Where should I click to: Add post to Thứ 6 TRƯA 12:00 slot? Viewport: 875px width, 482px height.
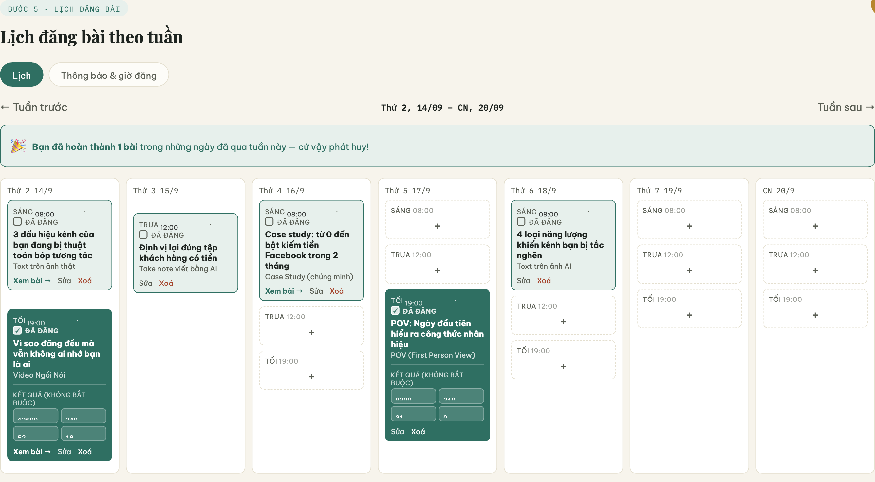563,321
